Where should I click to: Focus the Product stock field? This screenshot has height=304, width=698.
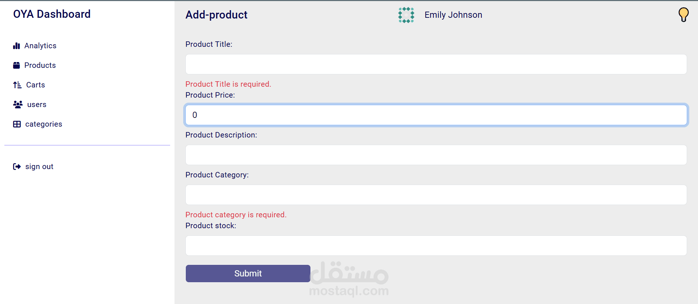[436, 246]
